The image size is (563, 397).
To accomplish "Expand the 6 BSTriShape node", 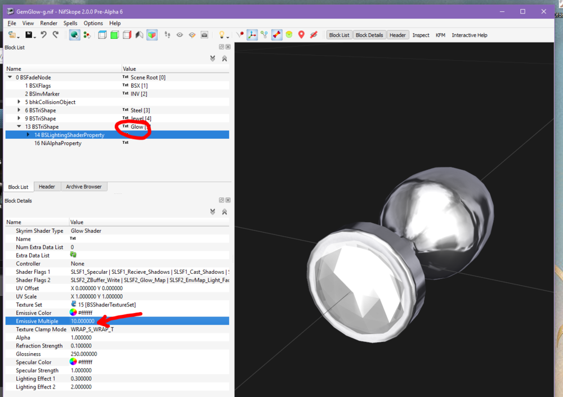I will coord(19,110).
